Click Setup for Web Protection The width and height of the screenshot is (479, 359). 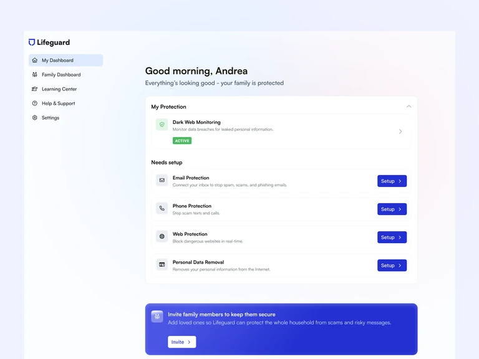click(x=392, y=237)
